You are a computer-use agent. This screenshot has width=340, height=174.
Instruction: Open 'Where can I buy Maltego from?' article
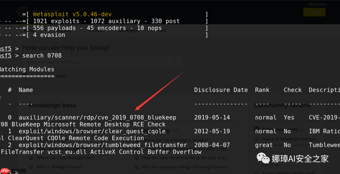(x=65, y=158)
